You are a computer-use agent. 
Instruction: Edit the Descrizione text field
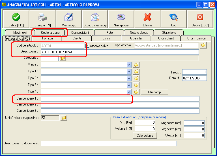tap(120, 52)
